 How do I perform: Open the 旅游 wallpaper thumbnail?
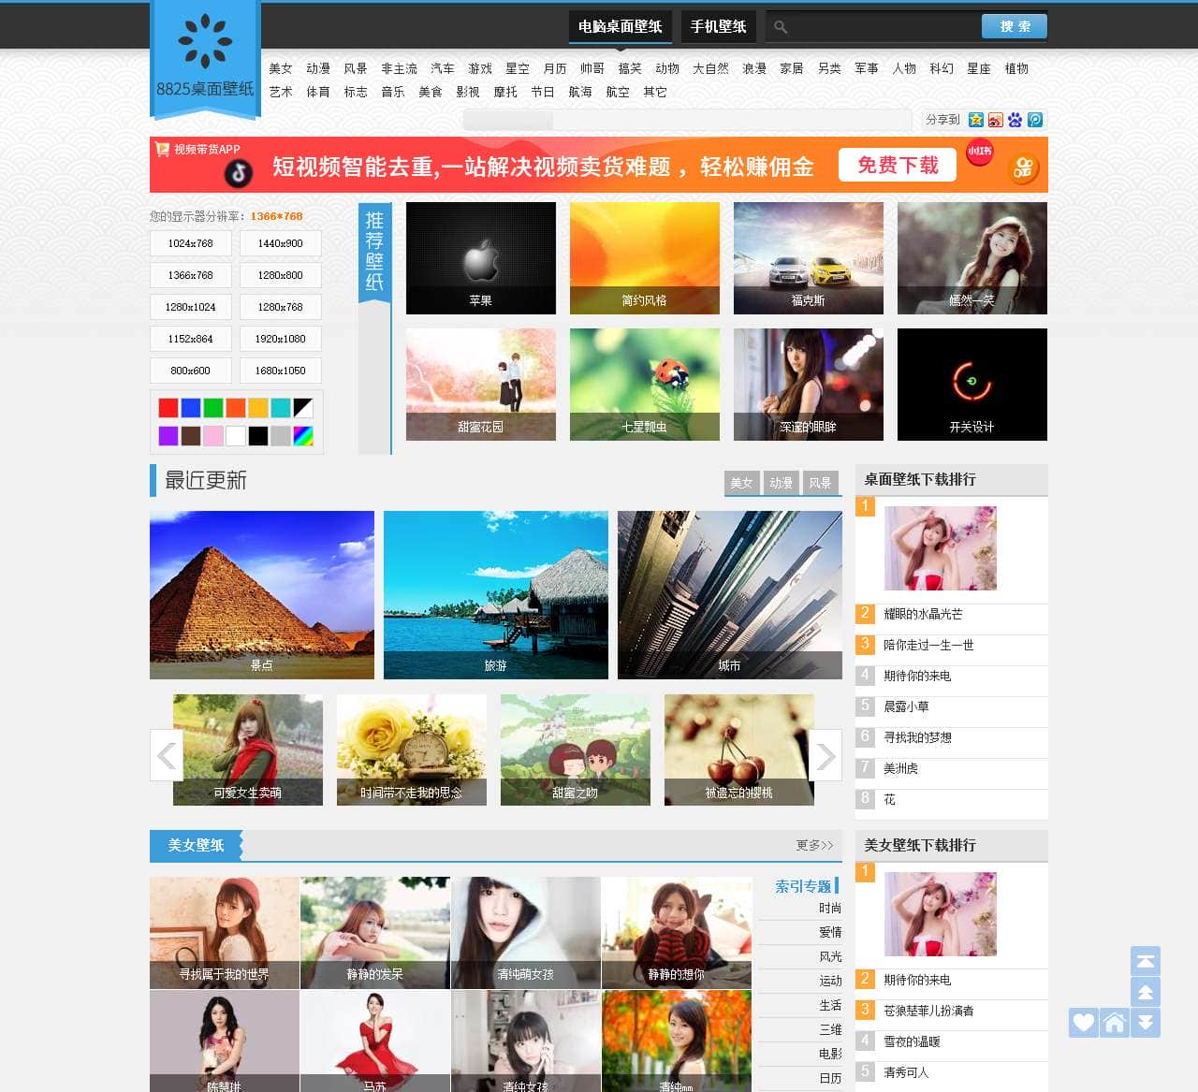[x=496, y=595]
